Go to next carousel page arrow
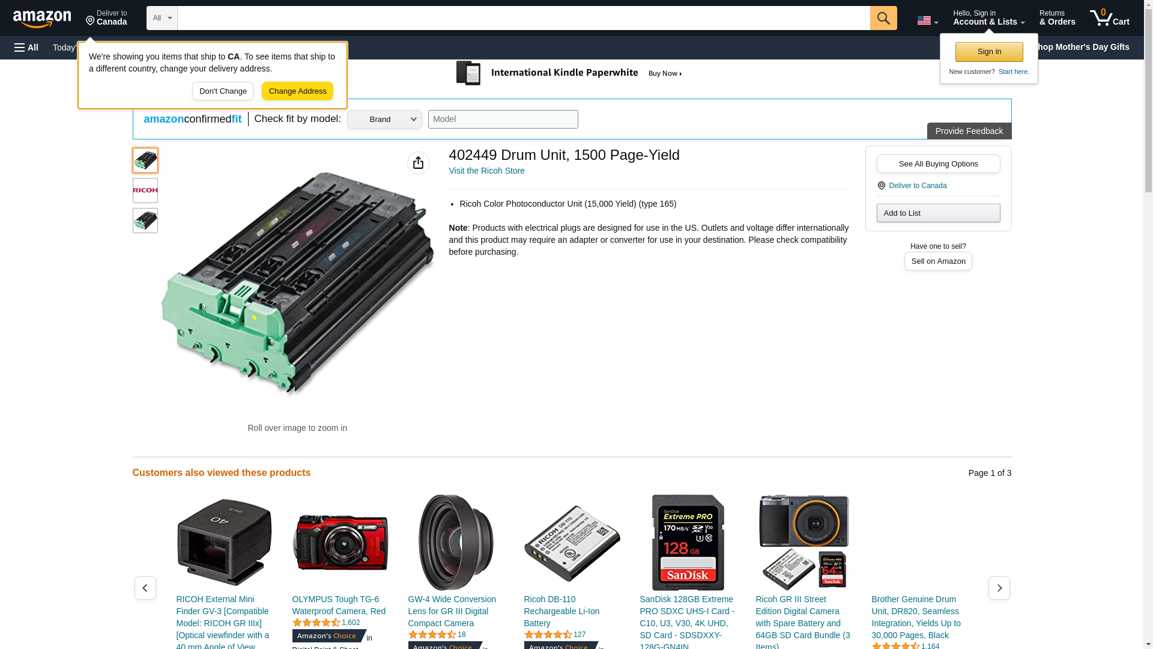 coord(999,588)
